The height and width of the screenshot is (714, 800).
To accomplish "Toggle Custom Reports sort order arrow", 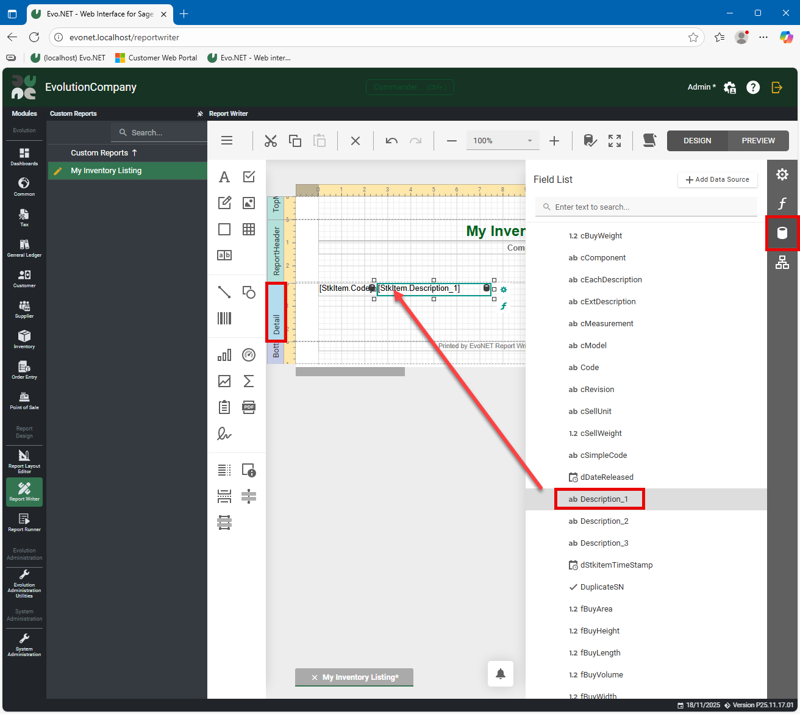I will [x=135, y=153].
